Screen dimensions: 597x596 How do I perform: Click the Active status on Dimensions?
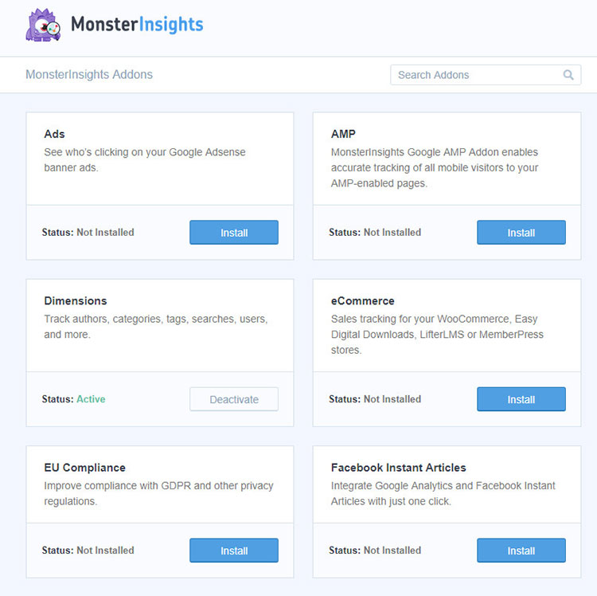pos(91,399)
